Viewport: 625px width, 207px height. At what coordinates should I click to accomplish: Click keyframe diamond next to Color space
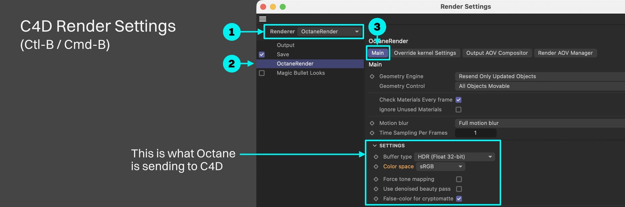pos(376,166)
